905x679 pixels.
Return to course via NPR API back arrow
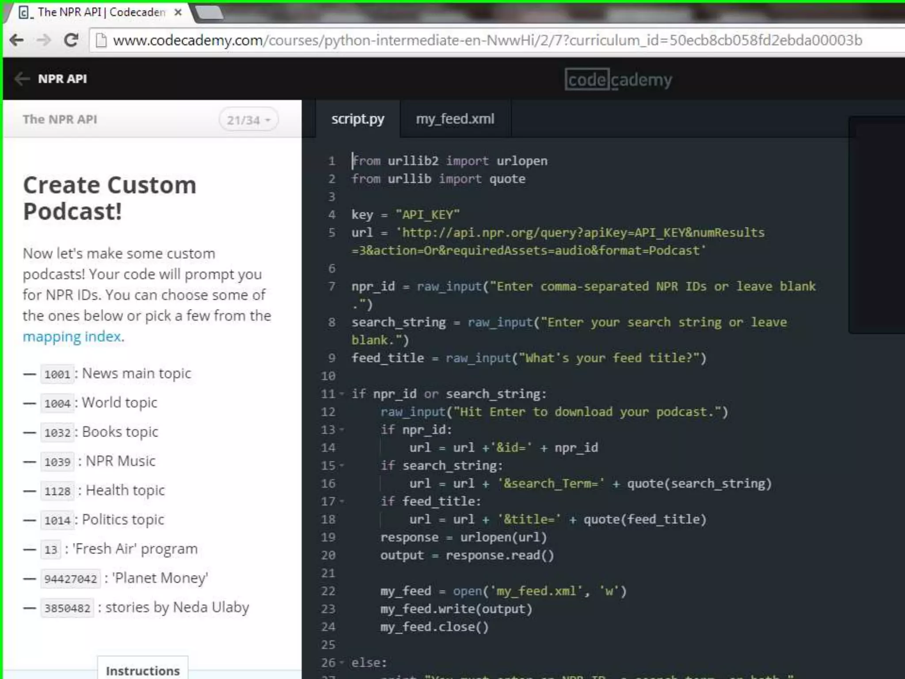click(x=22, y=79)
